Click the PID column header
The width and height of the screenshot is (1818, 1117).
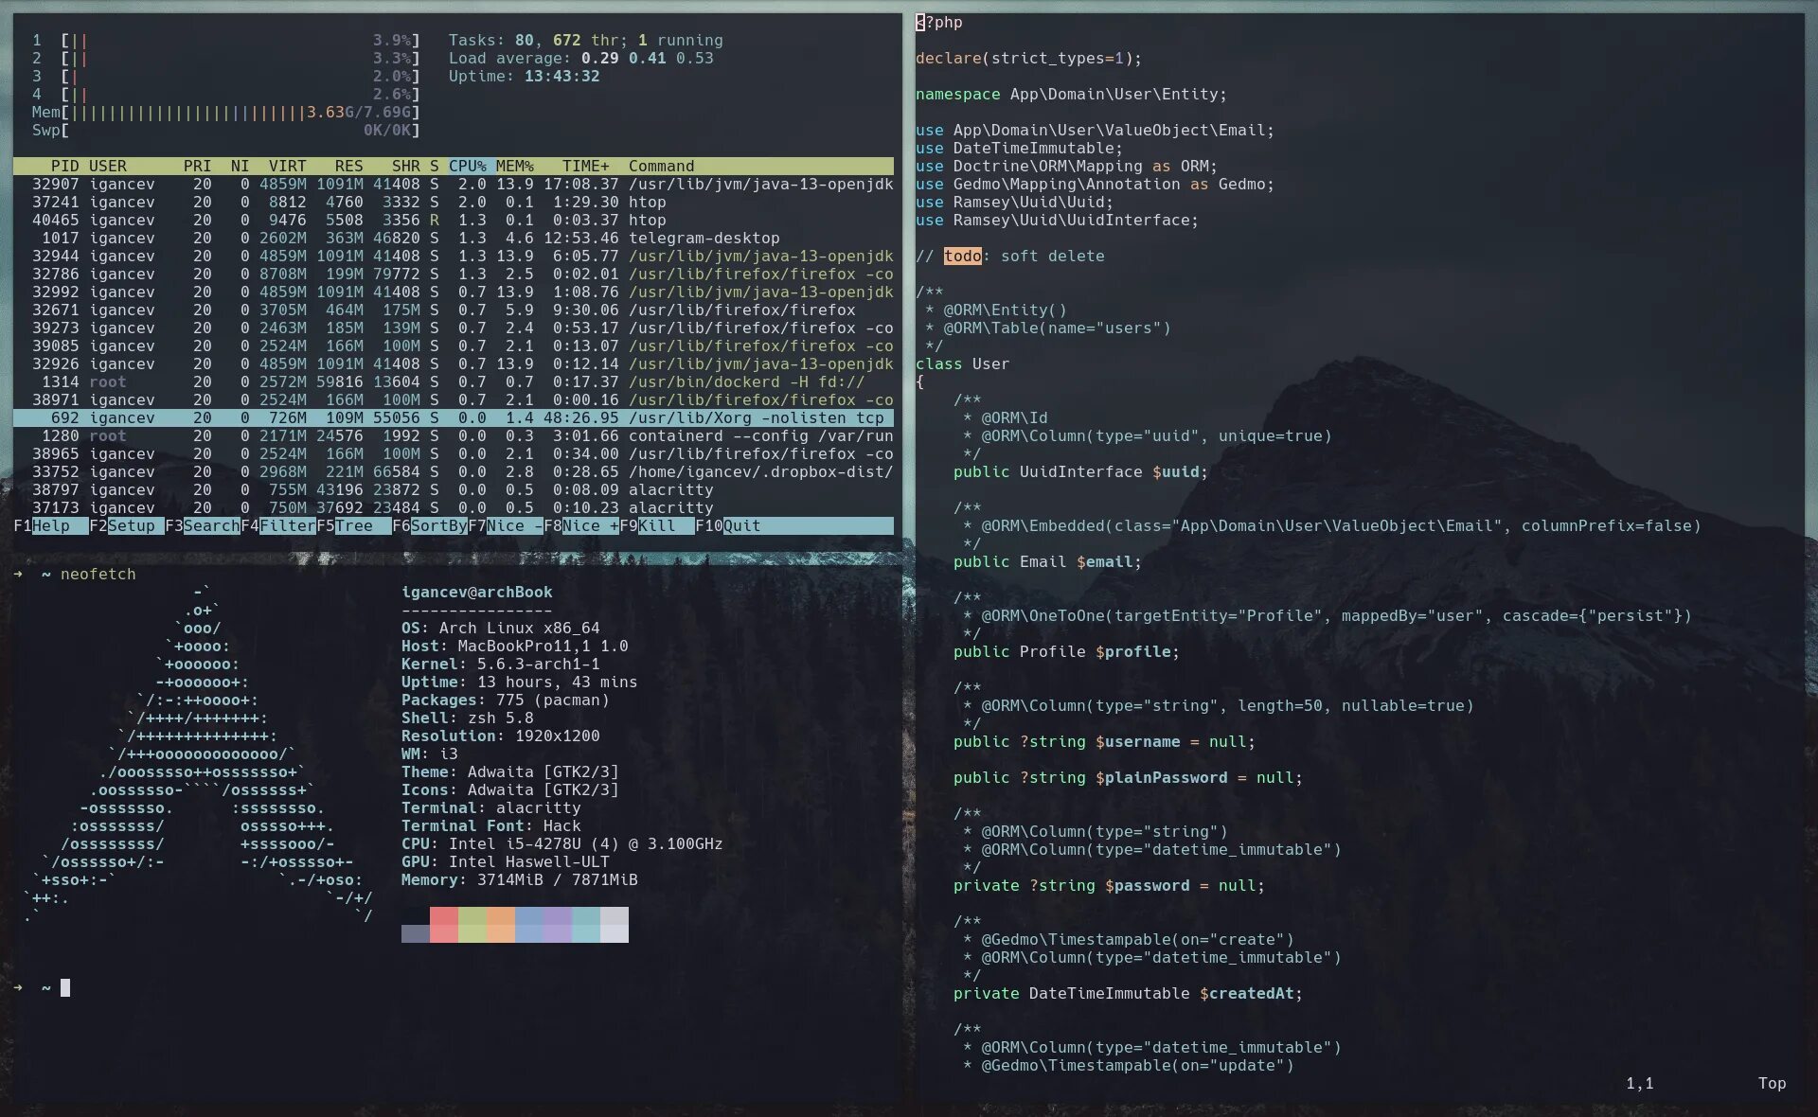pyautogui.click(x=64, y=166)
